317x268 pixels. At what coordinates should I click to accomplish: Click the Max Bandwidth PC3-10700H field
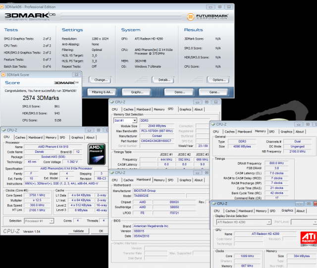[157, 131]
